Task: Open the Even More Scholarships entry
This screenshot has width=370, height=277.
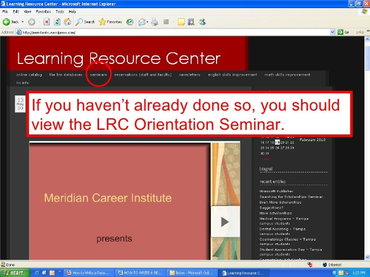Action: click(x=281, y=202)
